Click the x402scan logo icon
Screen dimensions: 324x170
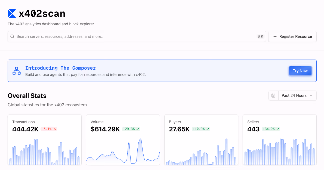tap(12, 14)
